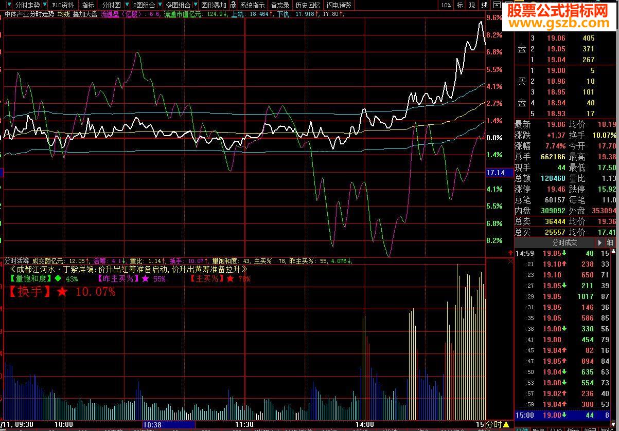619x431 pixels.
Task: Open 系统指示 in the toolbar
Action: click(252, 5)
